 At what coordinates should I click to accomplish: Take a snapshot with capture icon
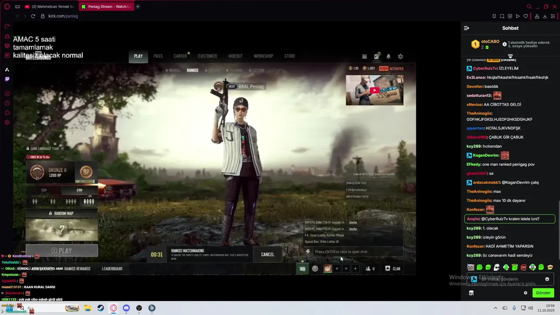502,16
